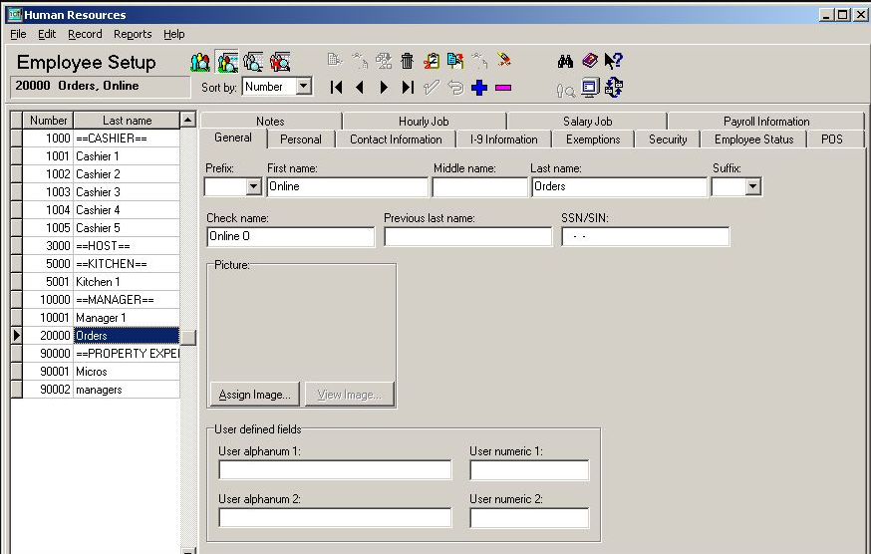Open the purple help book icon
The height and width of the screenshot is (554, 871).
click(590, 60)
